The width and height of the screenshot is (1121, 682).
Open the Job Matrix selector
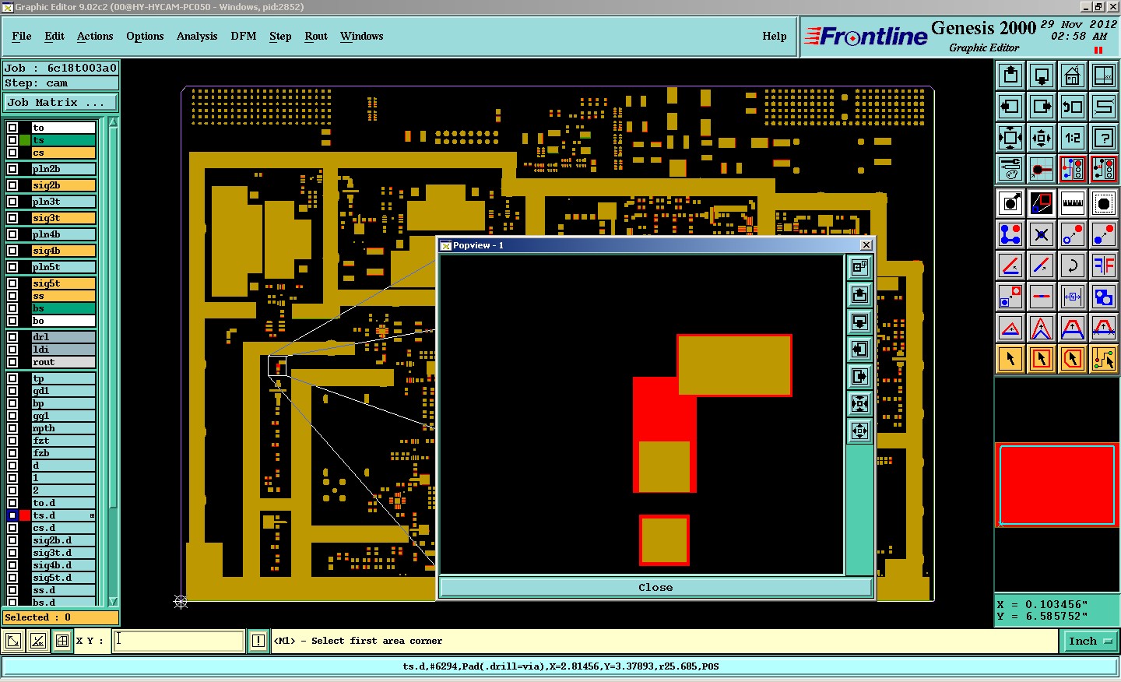point(61,103)
